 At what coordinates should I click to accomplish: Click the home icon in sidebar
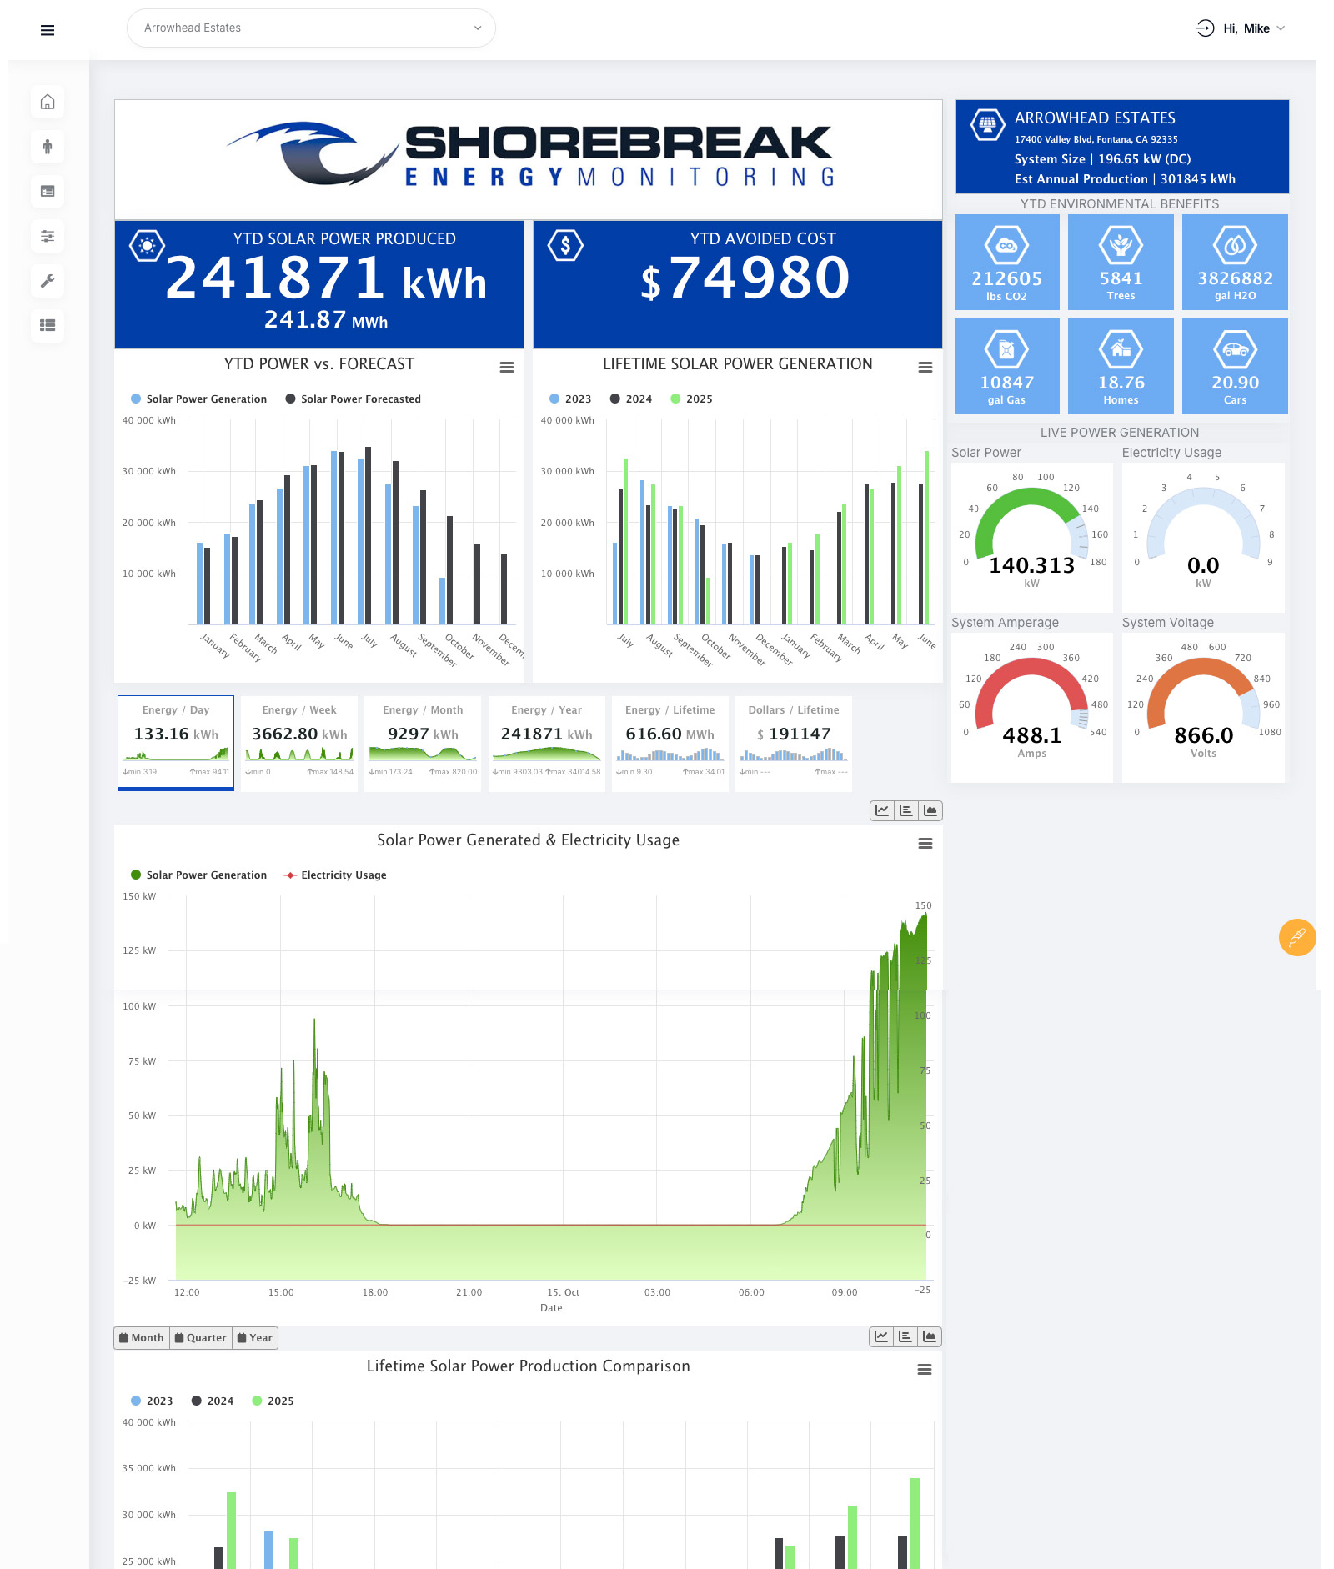48,102
